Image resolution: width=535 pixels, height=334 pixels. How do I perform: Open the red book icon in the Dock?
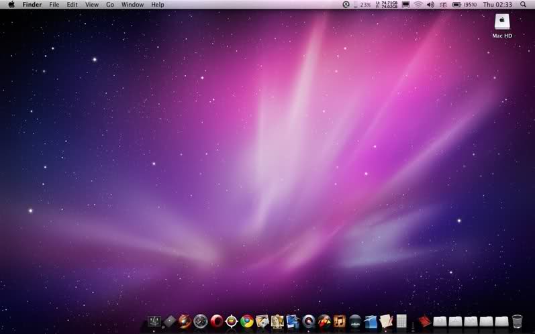tap(424, 321)
